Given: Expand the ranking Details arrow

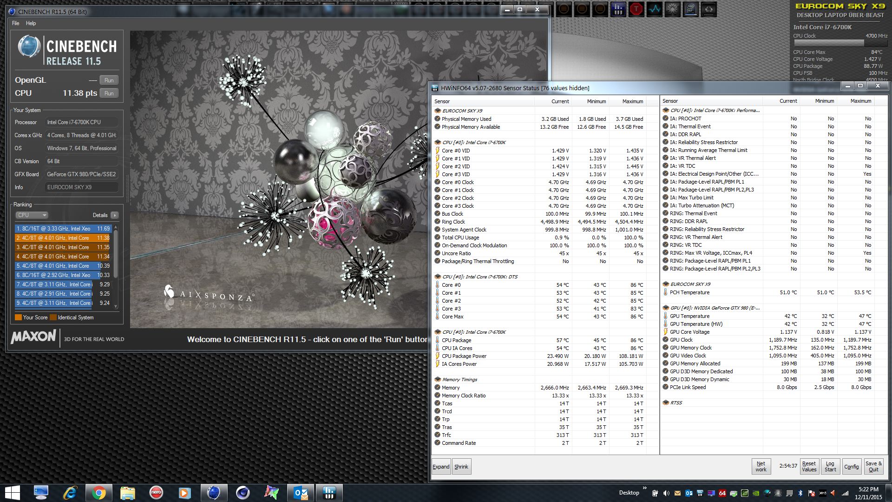Looking at the screenshot, I should pos(115,215).
